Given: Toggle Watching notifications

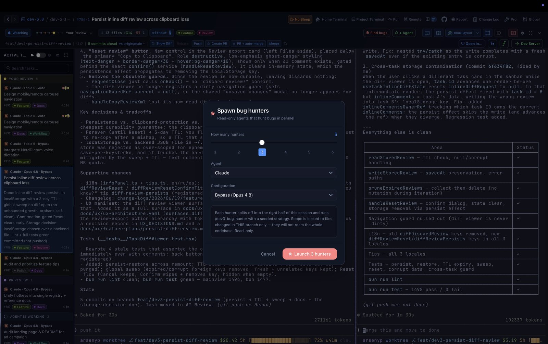Looking at the screenshot, I should point(18,33).
